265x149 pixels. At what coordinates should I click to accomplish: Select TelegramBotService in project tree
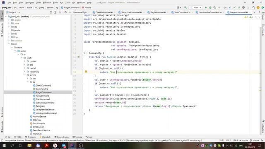(45, 110)
